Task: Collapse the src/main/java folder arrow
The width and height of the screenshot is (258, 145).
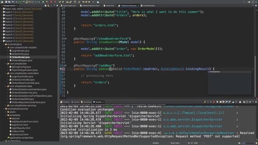Action: [x=4, y=44]
